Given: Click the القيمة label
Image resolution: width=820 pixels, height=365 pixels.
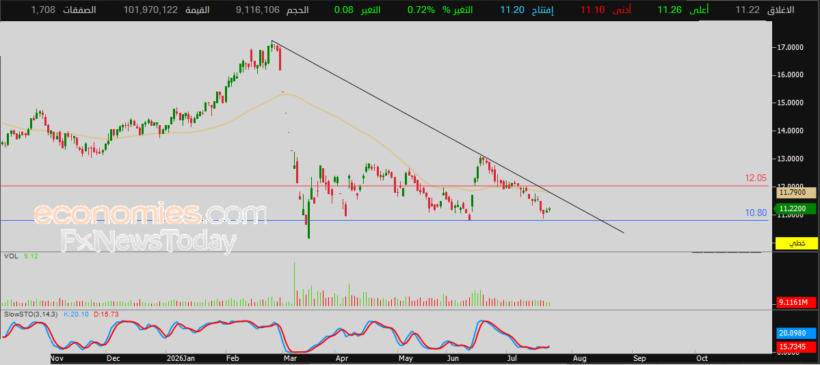Looking at the screenshot, I should coord(198,10).
